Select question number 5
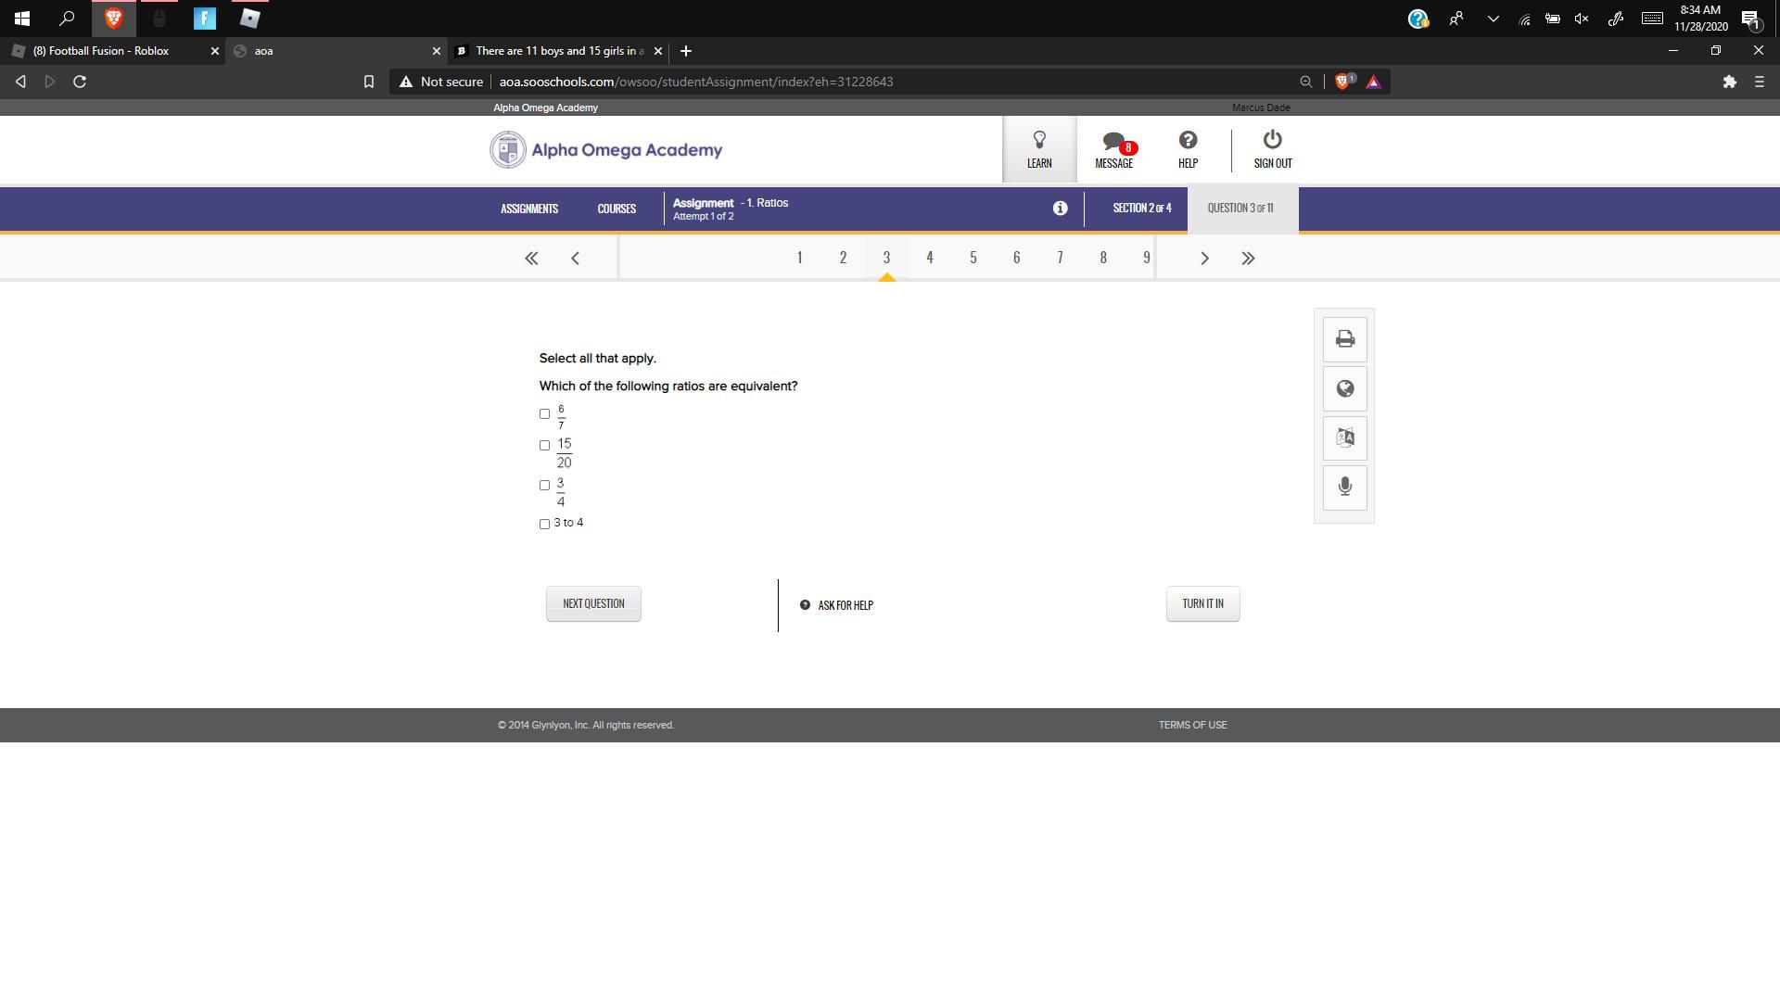Viewport: 1780px width, 1001px height. coord(973,258)
